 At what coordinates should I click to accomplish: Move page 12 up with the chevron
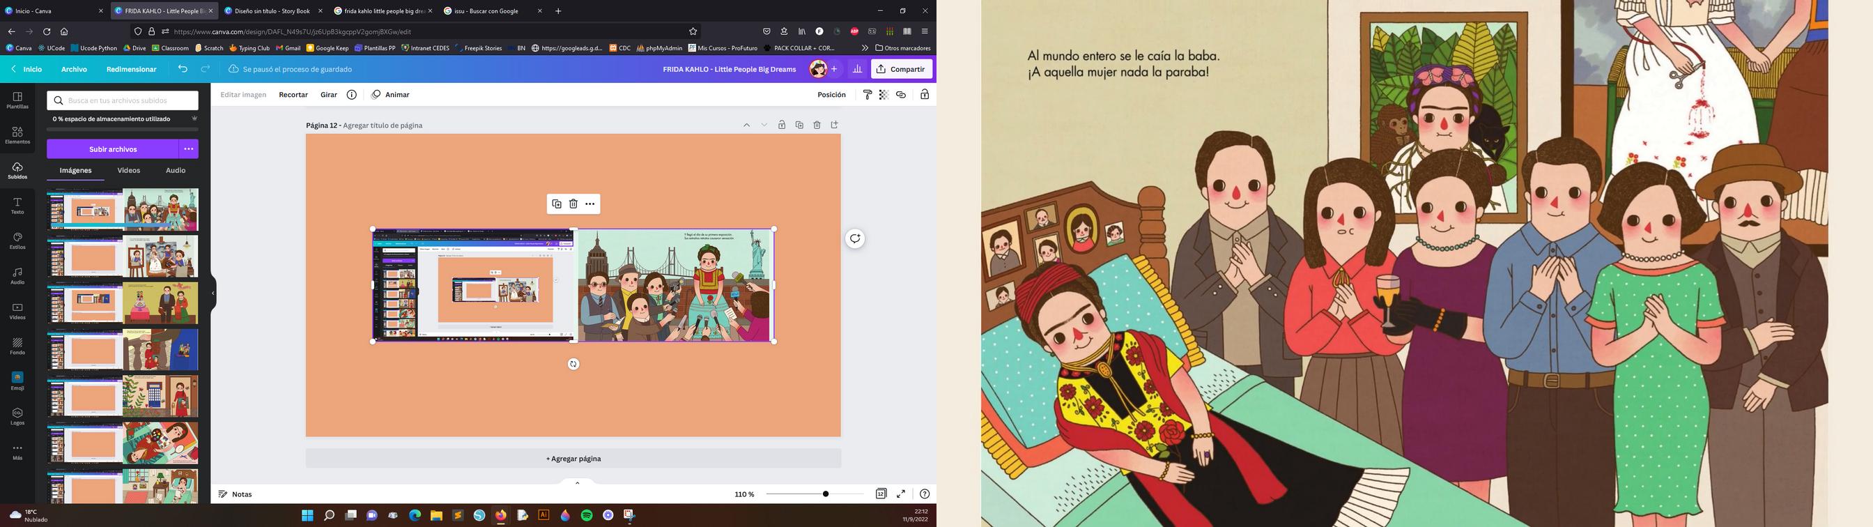[746, 125]
